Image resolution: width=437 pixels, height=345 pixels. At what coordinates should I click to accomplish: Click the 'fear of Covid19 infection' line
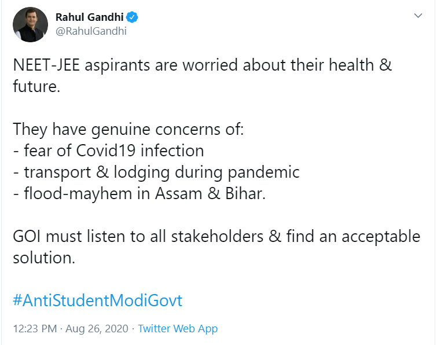click(x=113, y=151)
